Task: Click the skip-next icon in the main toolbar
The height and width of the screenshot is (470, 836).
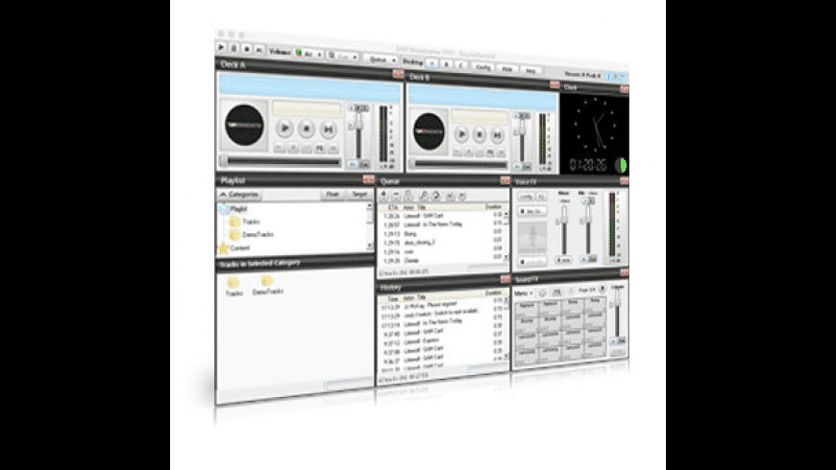Action: (259, 50)
